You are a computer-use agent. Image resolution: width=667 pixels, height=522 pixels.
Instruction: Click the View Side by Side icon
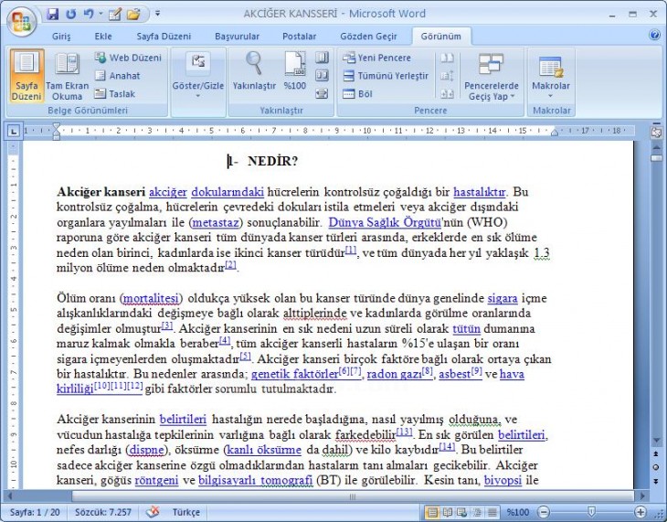[x=447, y=58]
